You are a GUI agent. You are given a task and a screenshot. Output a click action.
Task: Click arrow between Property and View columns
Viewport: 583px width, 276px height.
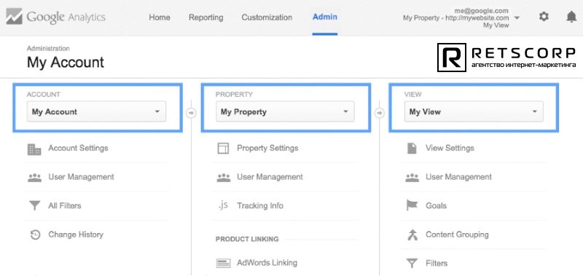(x=379, y=114)
